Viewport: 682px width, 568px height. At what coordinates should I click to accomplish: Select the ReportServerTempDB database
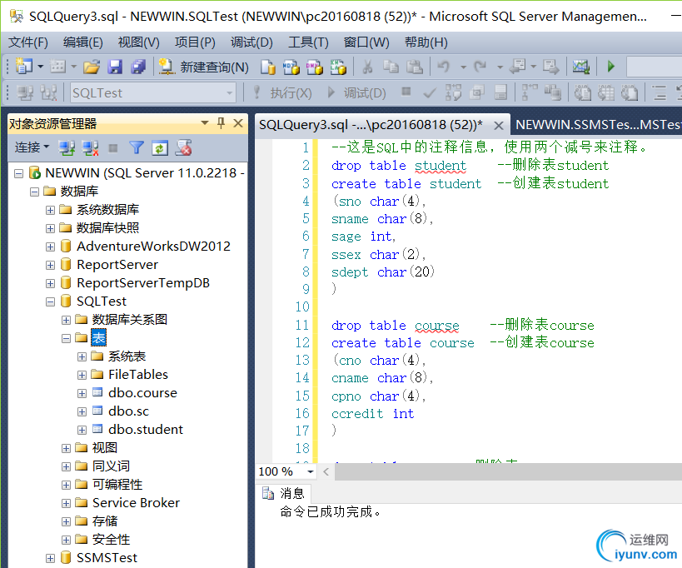point(143,283)
